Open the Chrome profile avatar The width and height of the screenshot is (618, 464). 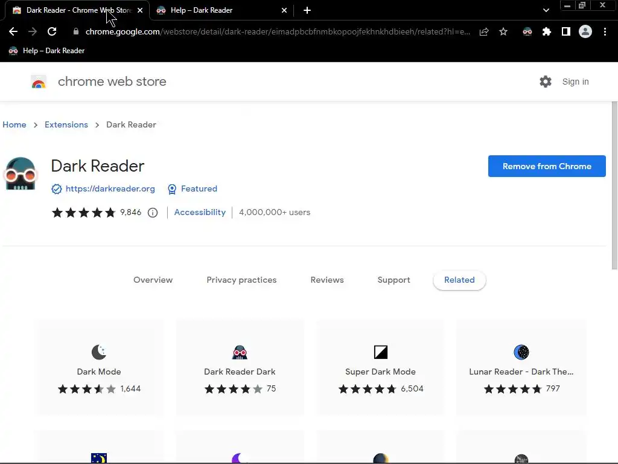coord(585,31)
